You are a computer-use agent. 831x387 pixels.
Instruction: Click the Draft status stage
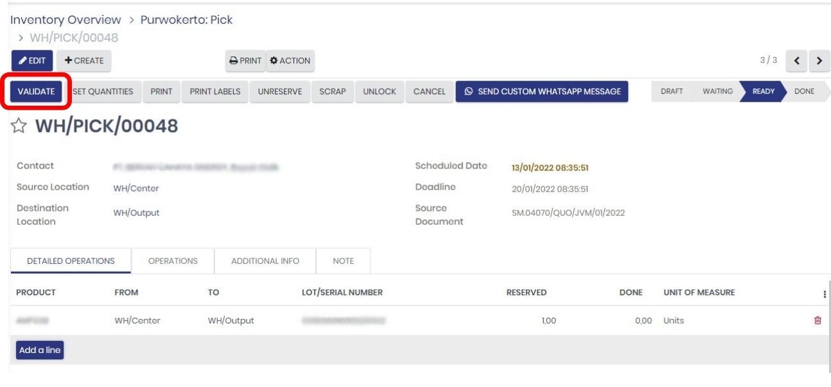click(672, 92)
